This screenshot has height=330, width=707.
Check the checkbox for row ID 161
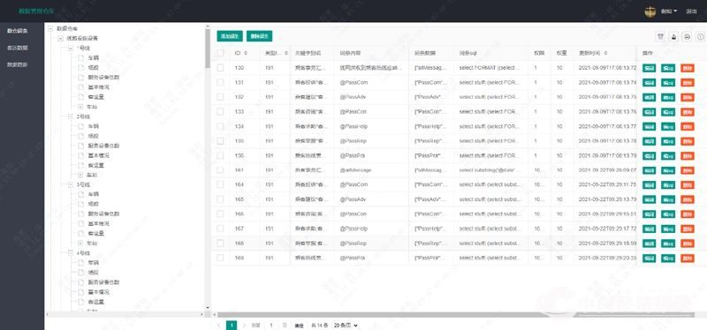point(220,170)
